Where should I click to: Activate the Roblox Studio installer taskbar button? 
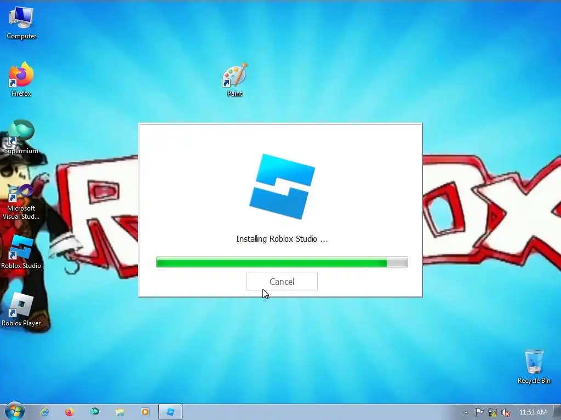(x=170, y=412)
